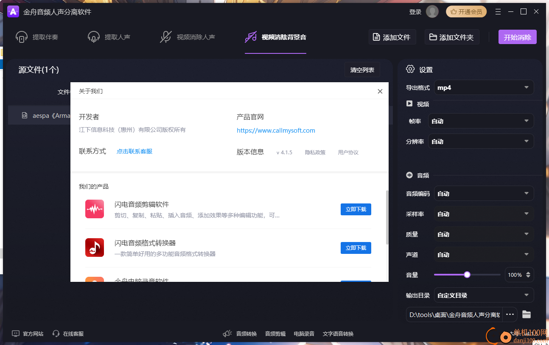Click the output path input field
This screenshot has width=549, height=345.
tap(454, 314)
